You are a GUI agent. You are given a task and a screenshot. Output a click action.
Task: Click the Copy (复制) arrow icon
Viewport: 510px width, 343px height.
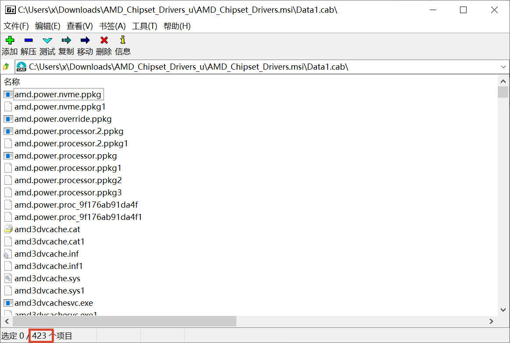coord(66,40)
